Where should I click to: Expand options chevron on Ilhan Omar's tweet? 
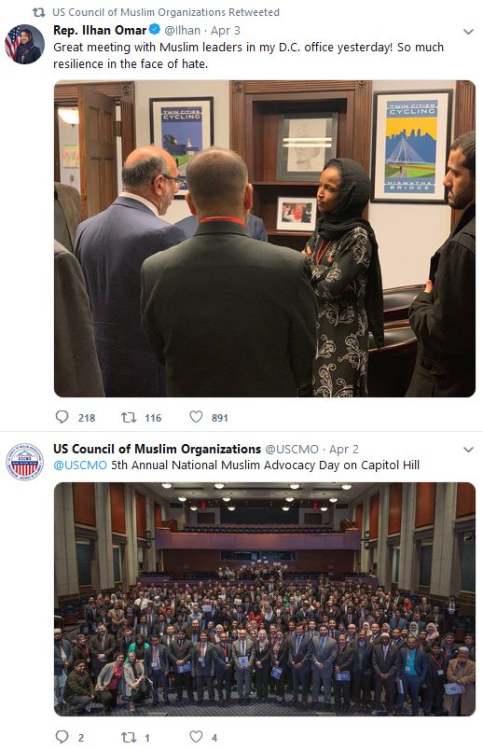pyautogui.click(x=469, y=32)
